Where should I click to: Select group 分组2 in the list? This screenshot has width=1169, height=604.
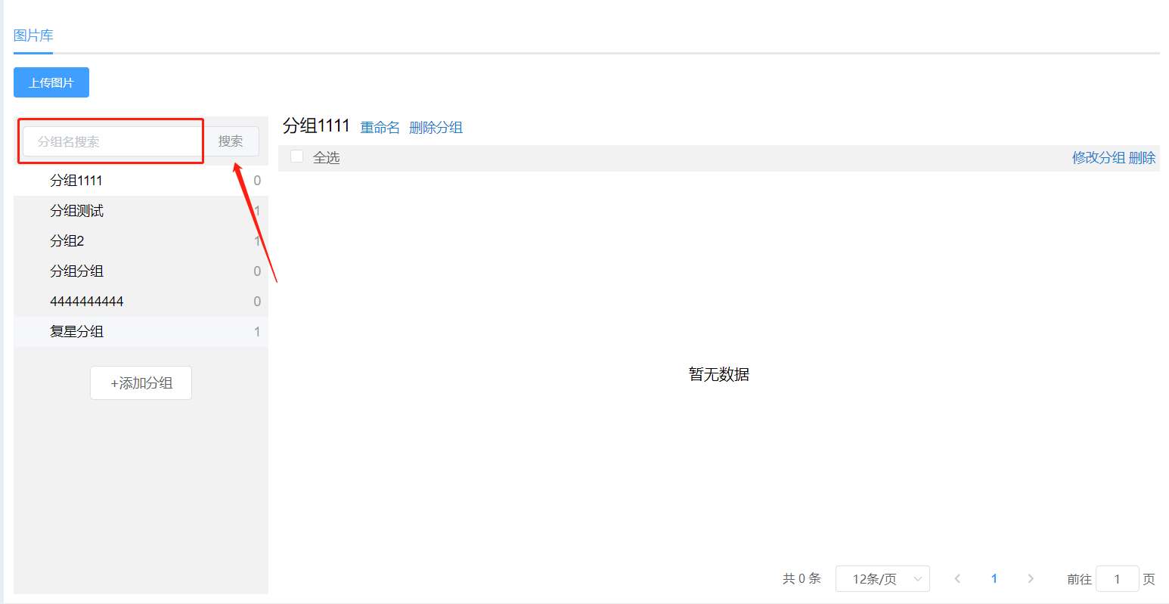point(141,241)
